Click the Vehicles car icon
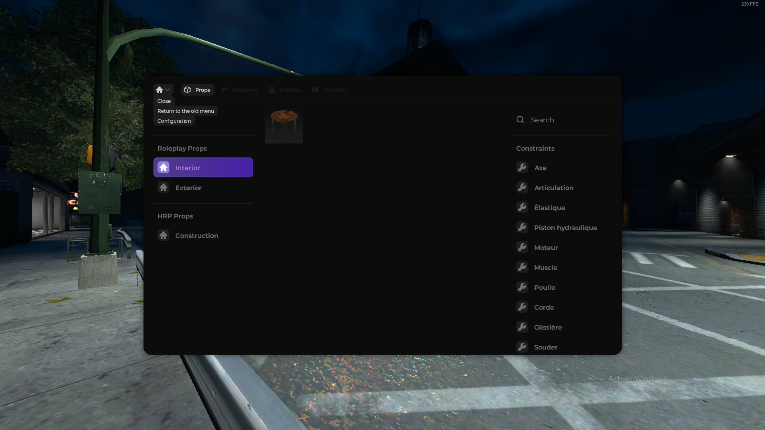Viewport: 765px width, 430px height. pos(315,90)
